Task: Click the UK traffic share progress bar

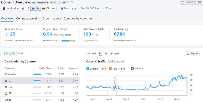Action: pyautogui.click(x=37, y=80)
